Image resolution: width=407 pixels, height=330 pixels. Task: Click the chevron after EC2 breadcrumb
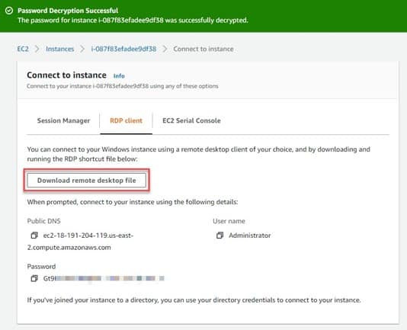(x=37, y=49)
